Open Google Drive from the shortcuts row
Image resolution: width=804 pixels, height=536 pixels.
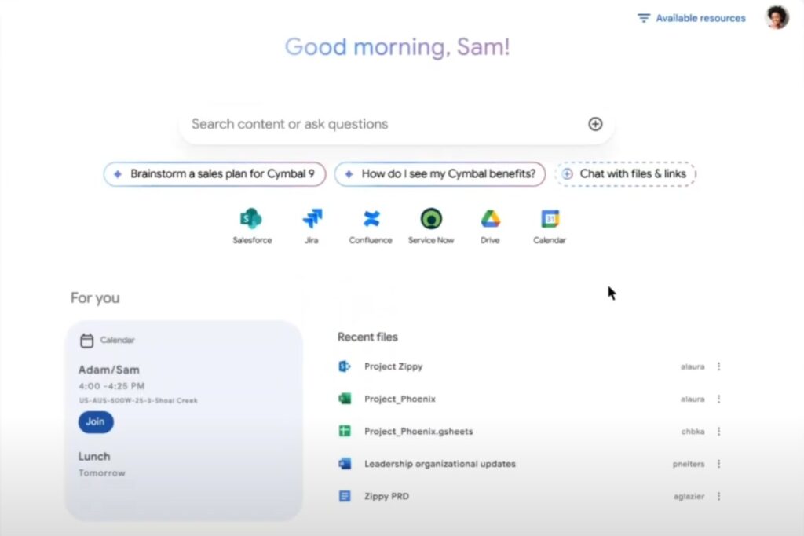click(x=489, y=218)
